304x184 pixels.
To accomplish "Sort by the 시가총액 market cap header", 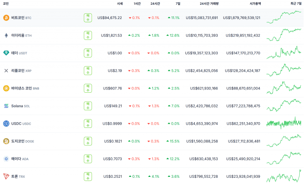I will [x=255, y=3].
